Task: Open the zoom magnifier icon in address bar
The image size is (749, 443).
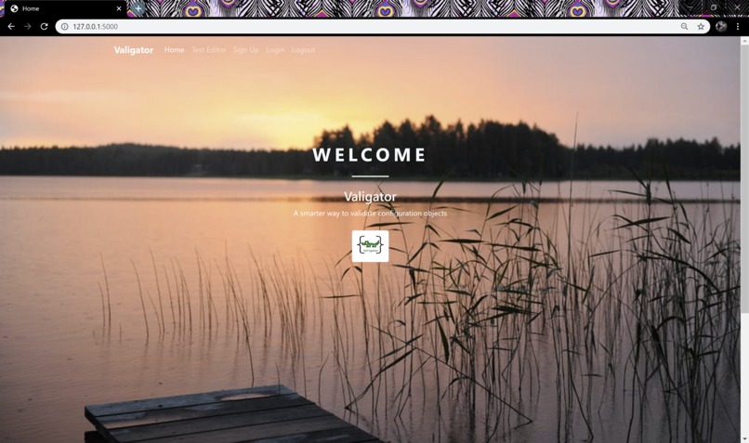Action: coord(685,27)
